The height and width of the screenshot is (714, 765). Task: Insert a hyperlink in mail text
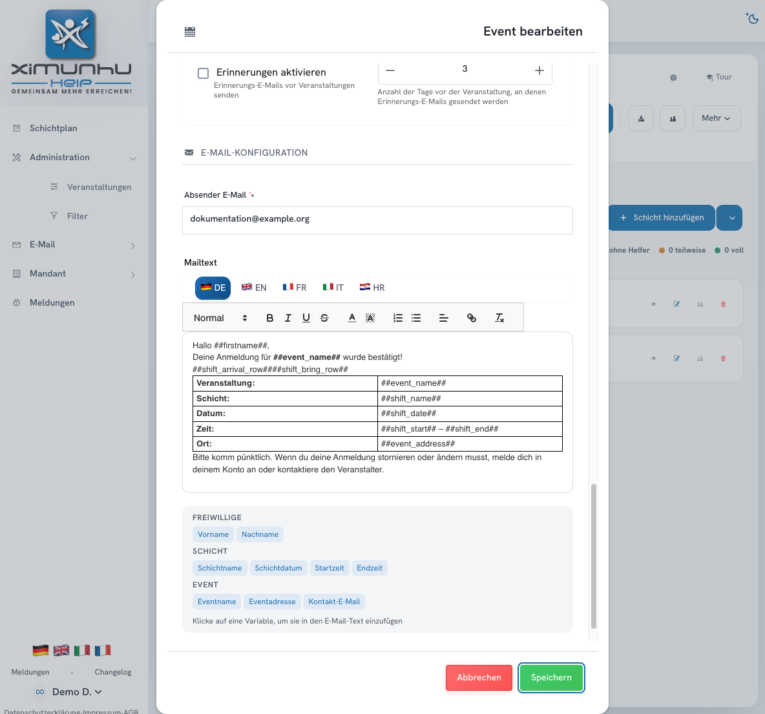point(471,318)
